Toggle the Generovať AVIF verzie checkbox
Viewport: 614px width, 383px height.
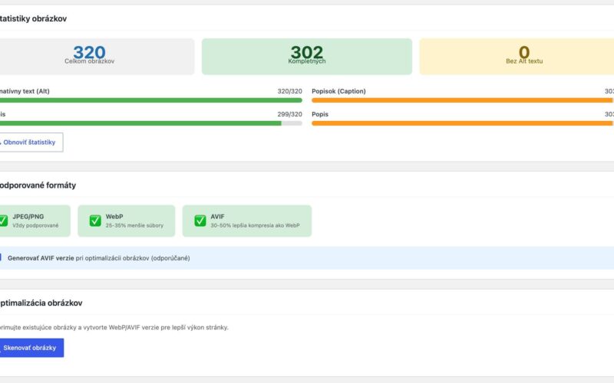1,257
